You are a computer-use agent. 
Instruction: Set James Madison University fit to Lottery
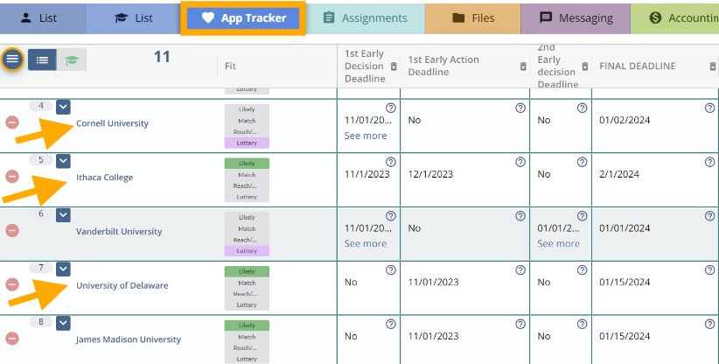click(247, 359)
